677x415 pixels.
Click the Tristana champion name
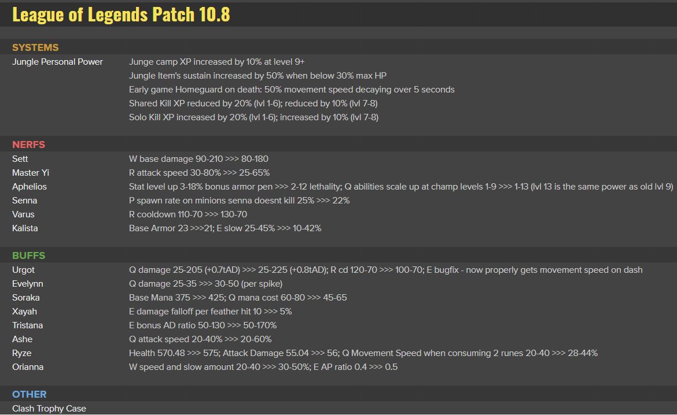pyautogui.click(x=28, y=325)
